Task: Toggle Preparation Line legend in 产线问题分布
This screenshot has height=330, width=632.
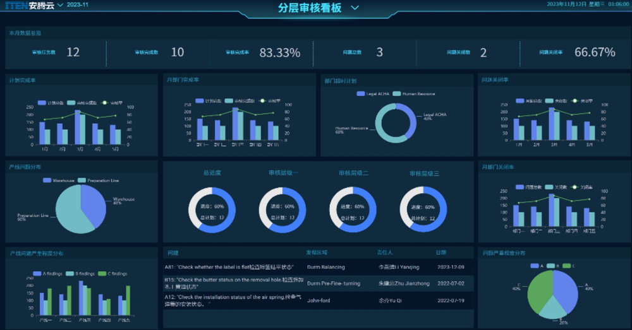Action: click(99, 180)
